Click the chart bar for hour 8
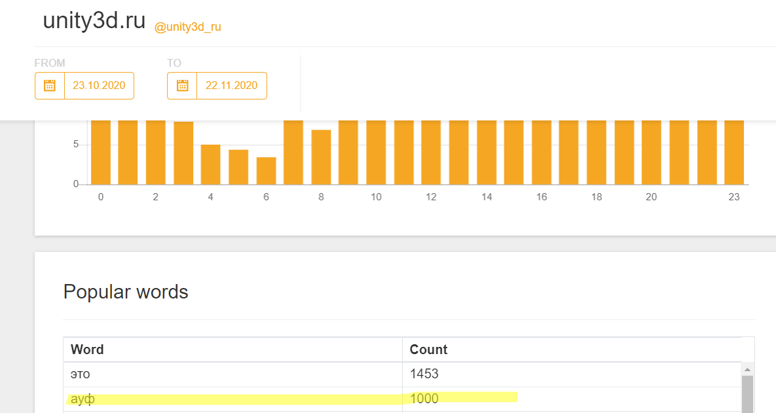The image size is (776, 413). 321,157
